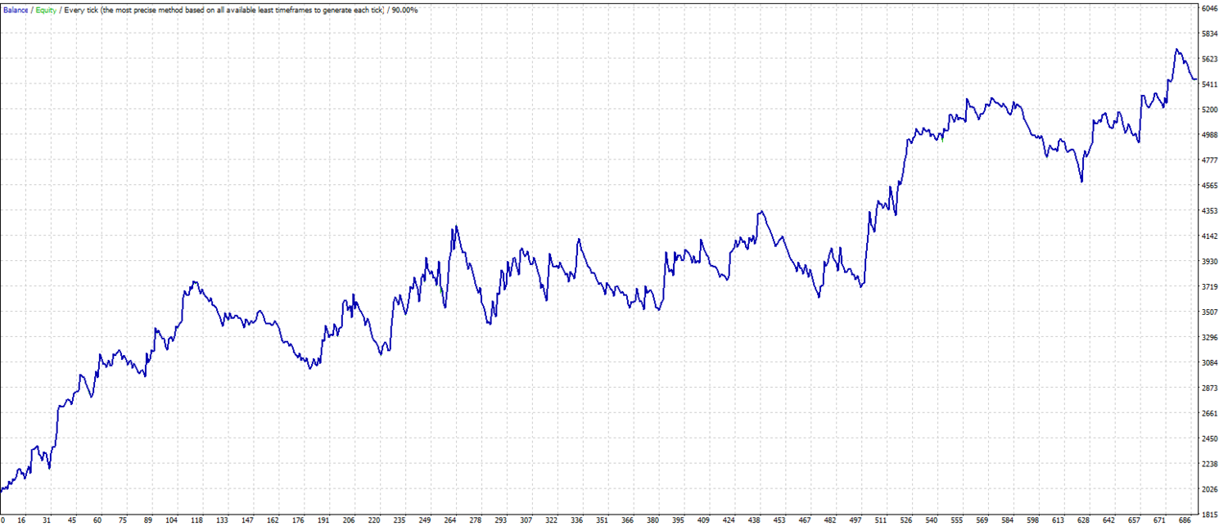Pick trade number 438 on horizontal axis
1228x526 pixels.
coord(754,520)
